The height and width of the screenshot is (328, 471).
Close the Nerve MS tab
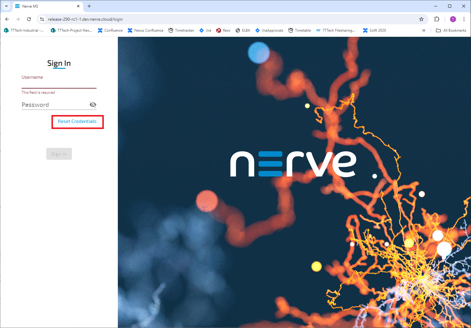(78, 6)
